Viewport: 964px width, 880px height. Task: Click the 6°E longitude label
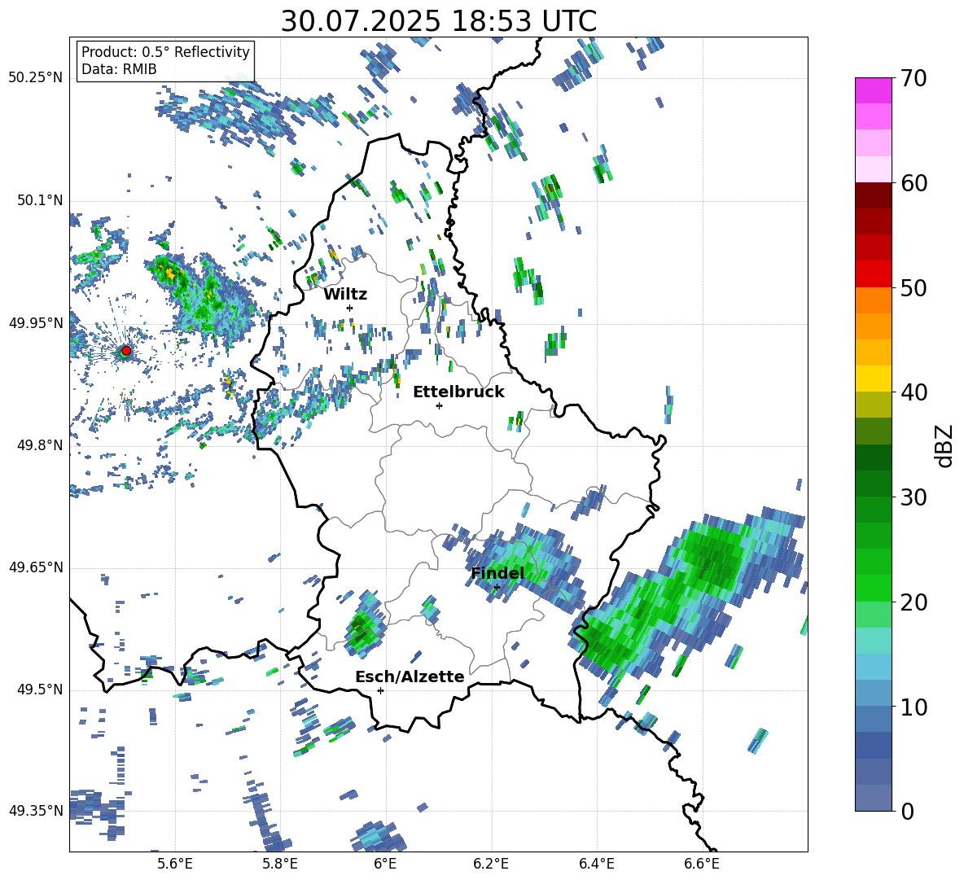[385, 864]
